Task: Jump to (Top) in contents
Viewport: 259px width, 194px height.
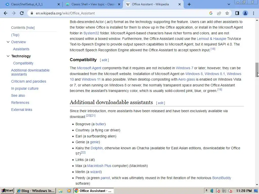Action: tap(15, 35)
